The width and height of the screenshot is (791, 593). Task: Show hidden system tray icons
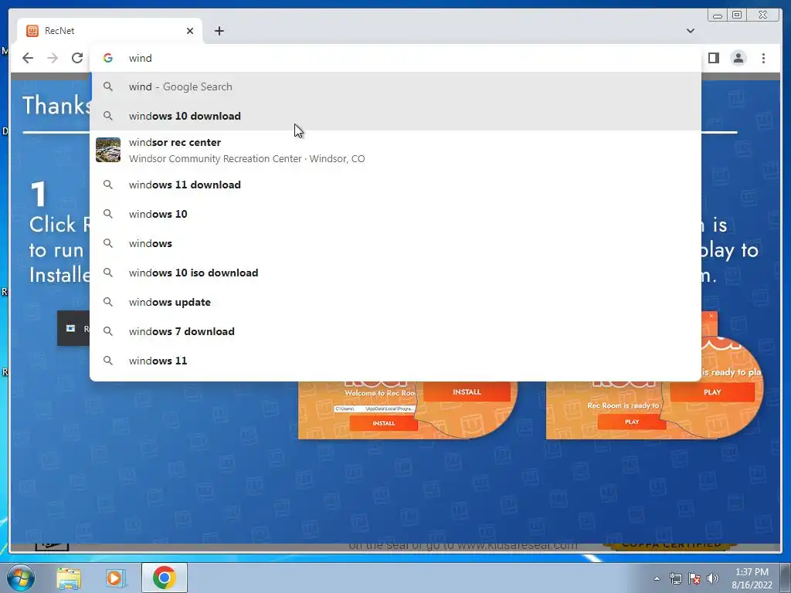[657, 578]
